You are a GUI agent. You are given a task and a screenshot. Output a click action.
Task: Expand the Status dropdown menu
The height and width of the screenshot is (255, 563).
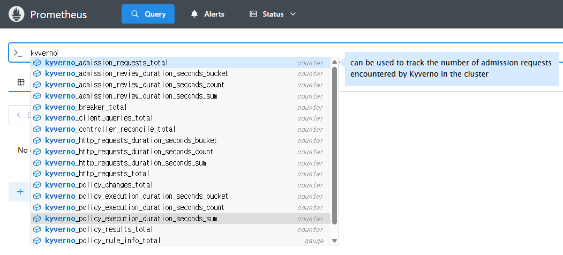(273, 14)
